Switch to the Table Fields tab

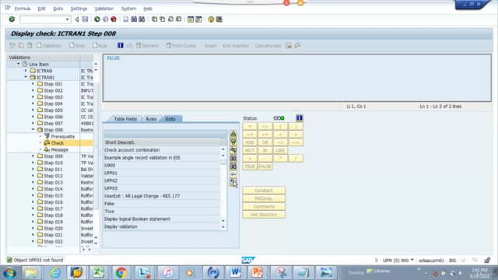click(125, 119)
